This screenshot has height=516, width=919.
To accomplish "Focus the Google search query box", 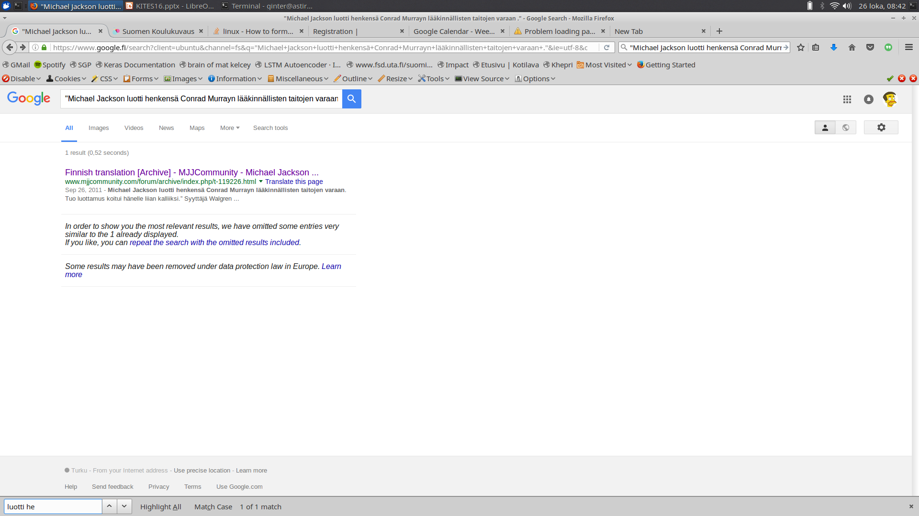I will tap(201, 99).
